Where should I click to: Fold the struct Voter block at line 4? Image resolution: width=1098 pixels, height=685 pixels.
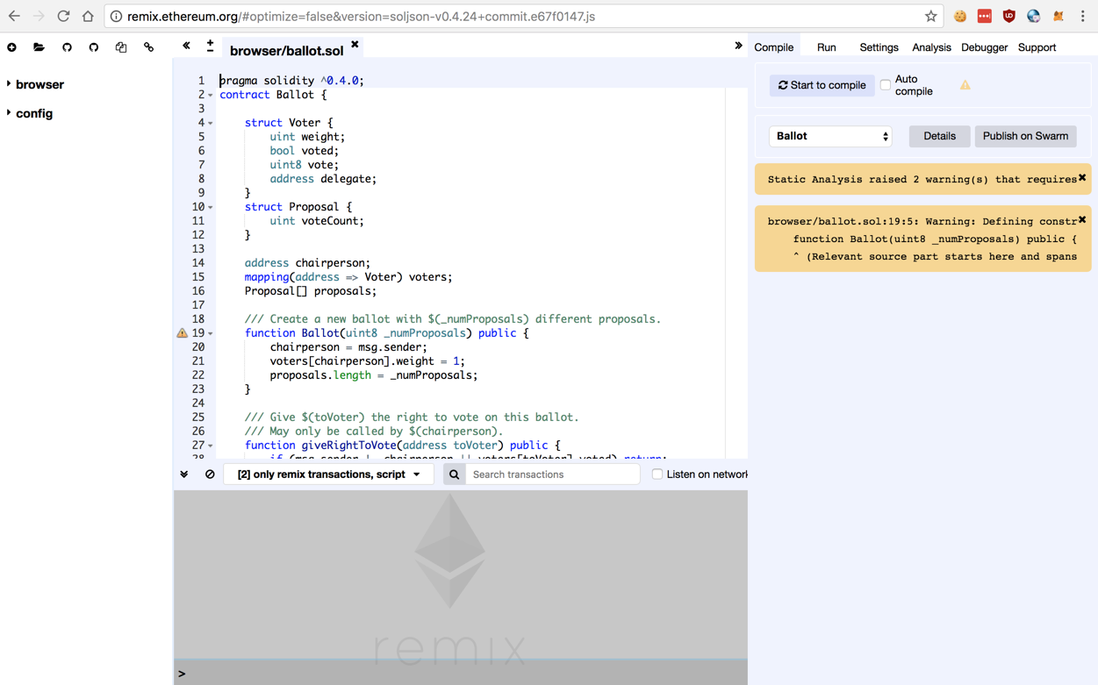click(211, 123)
